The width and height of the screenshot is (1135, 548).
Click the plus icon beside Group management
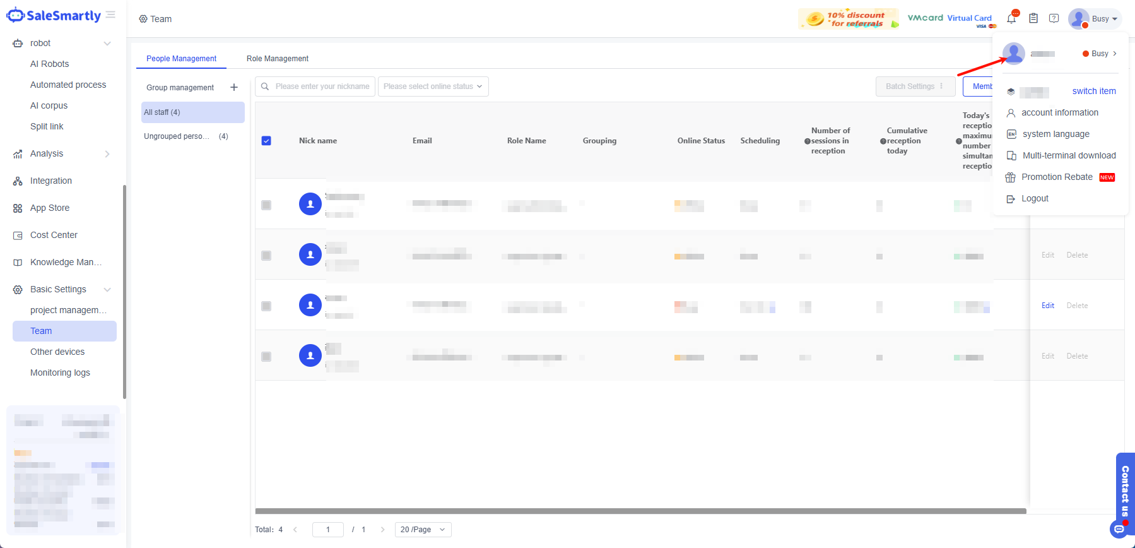click(234, 87)
